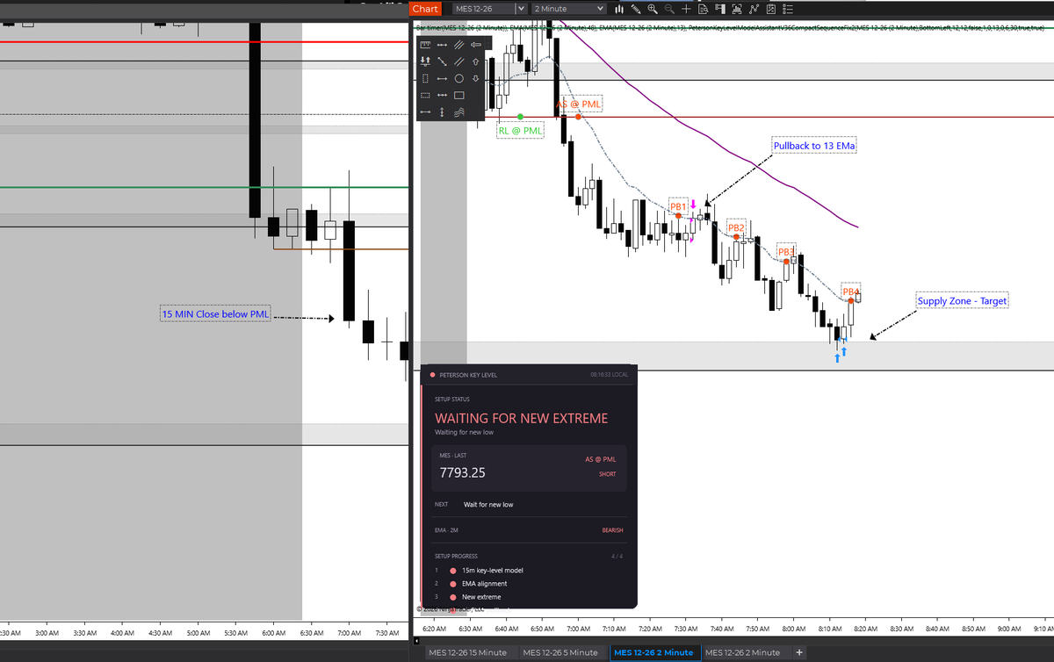Open the drawing tools pencil icon
Image resolution: width=1054 pixels, height=662 pixels.
636,9
